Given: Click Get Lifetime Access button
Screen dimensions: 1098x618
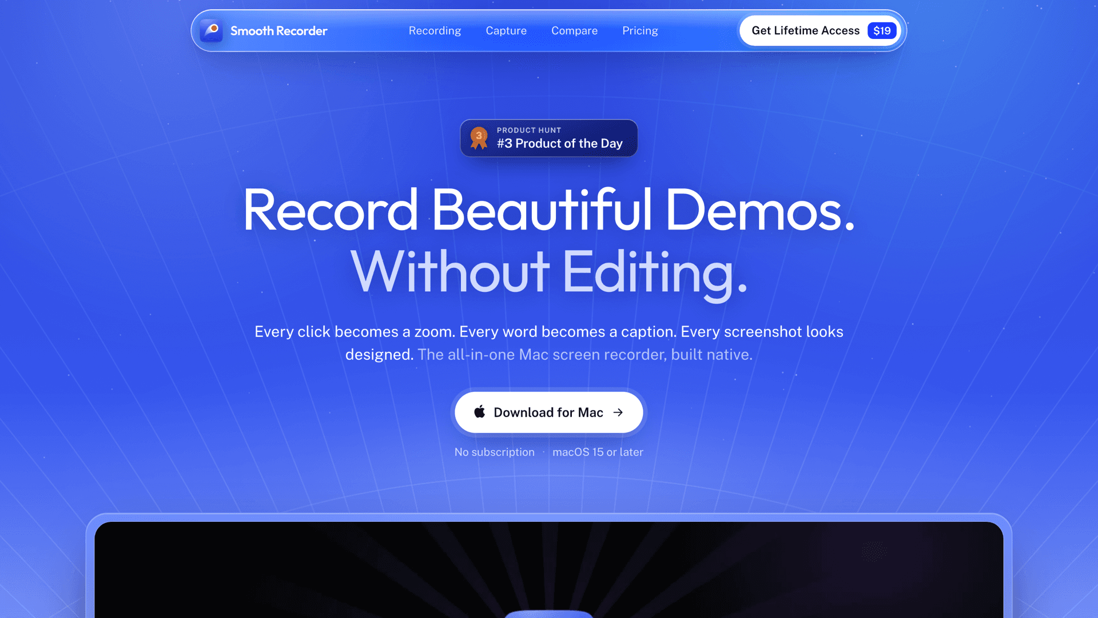Looking at the screenshot, I should coord(820,31).
